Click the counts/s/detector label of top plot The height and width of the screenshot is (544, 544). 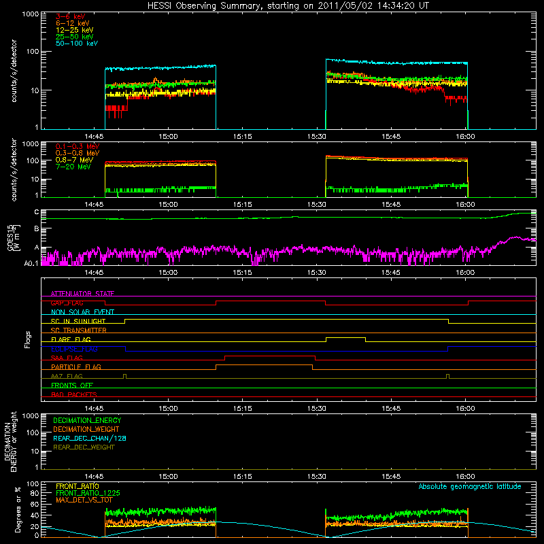point(14,71)
